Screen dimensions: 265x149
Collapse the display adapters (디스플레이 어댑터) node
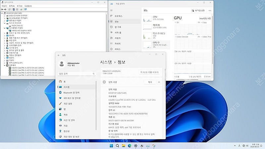coord(5,28)
